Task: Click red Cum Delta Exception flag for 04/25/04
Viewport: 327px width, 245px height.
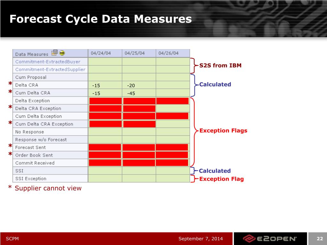Action: coord(139,116)
